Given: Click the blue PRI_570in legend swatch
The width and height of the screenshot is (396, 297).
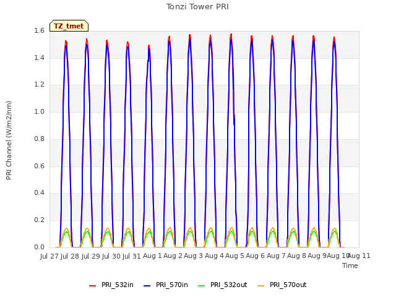Looking at the screenshot, I should 147,285.
